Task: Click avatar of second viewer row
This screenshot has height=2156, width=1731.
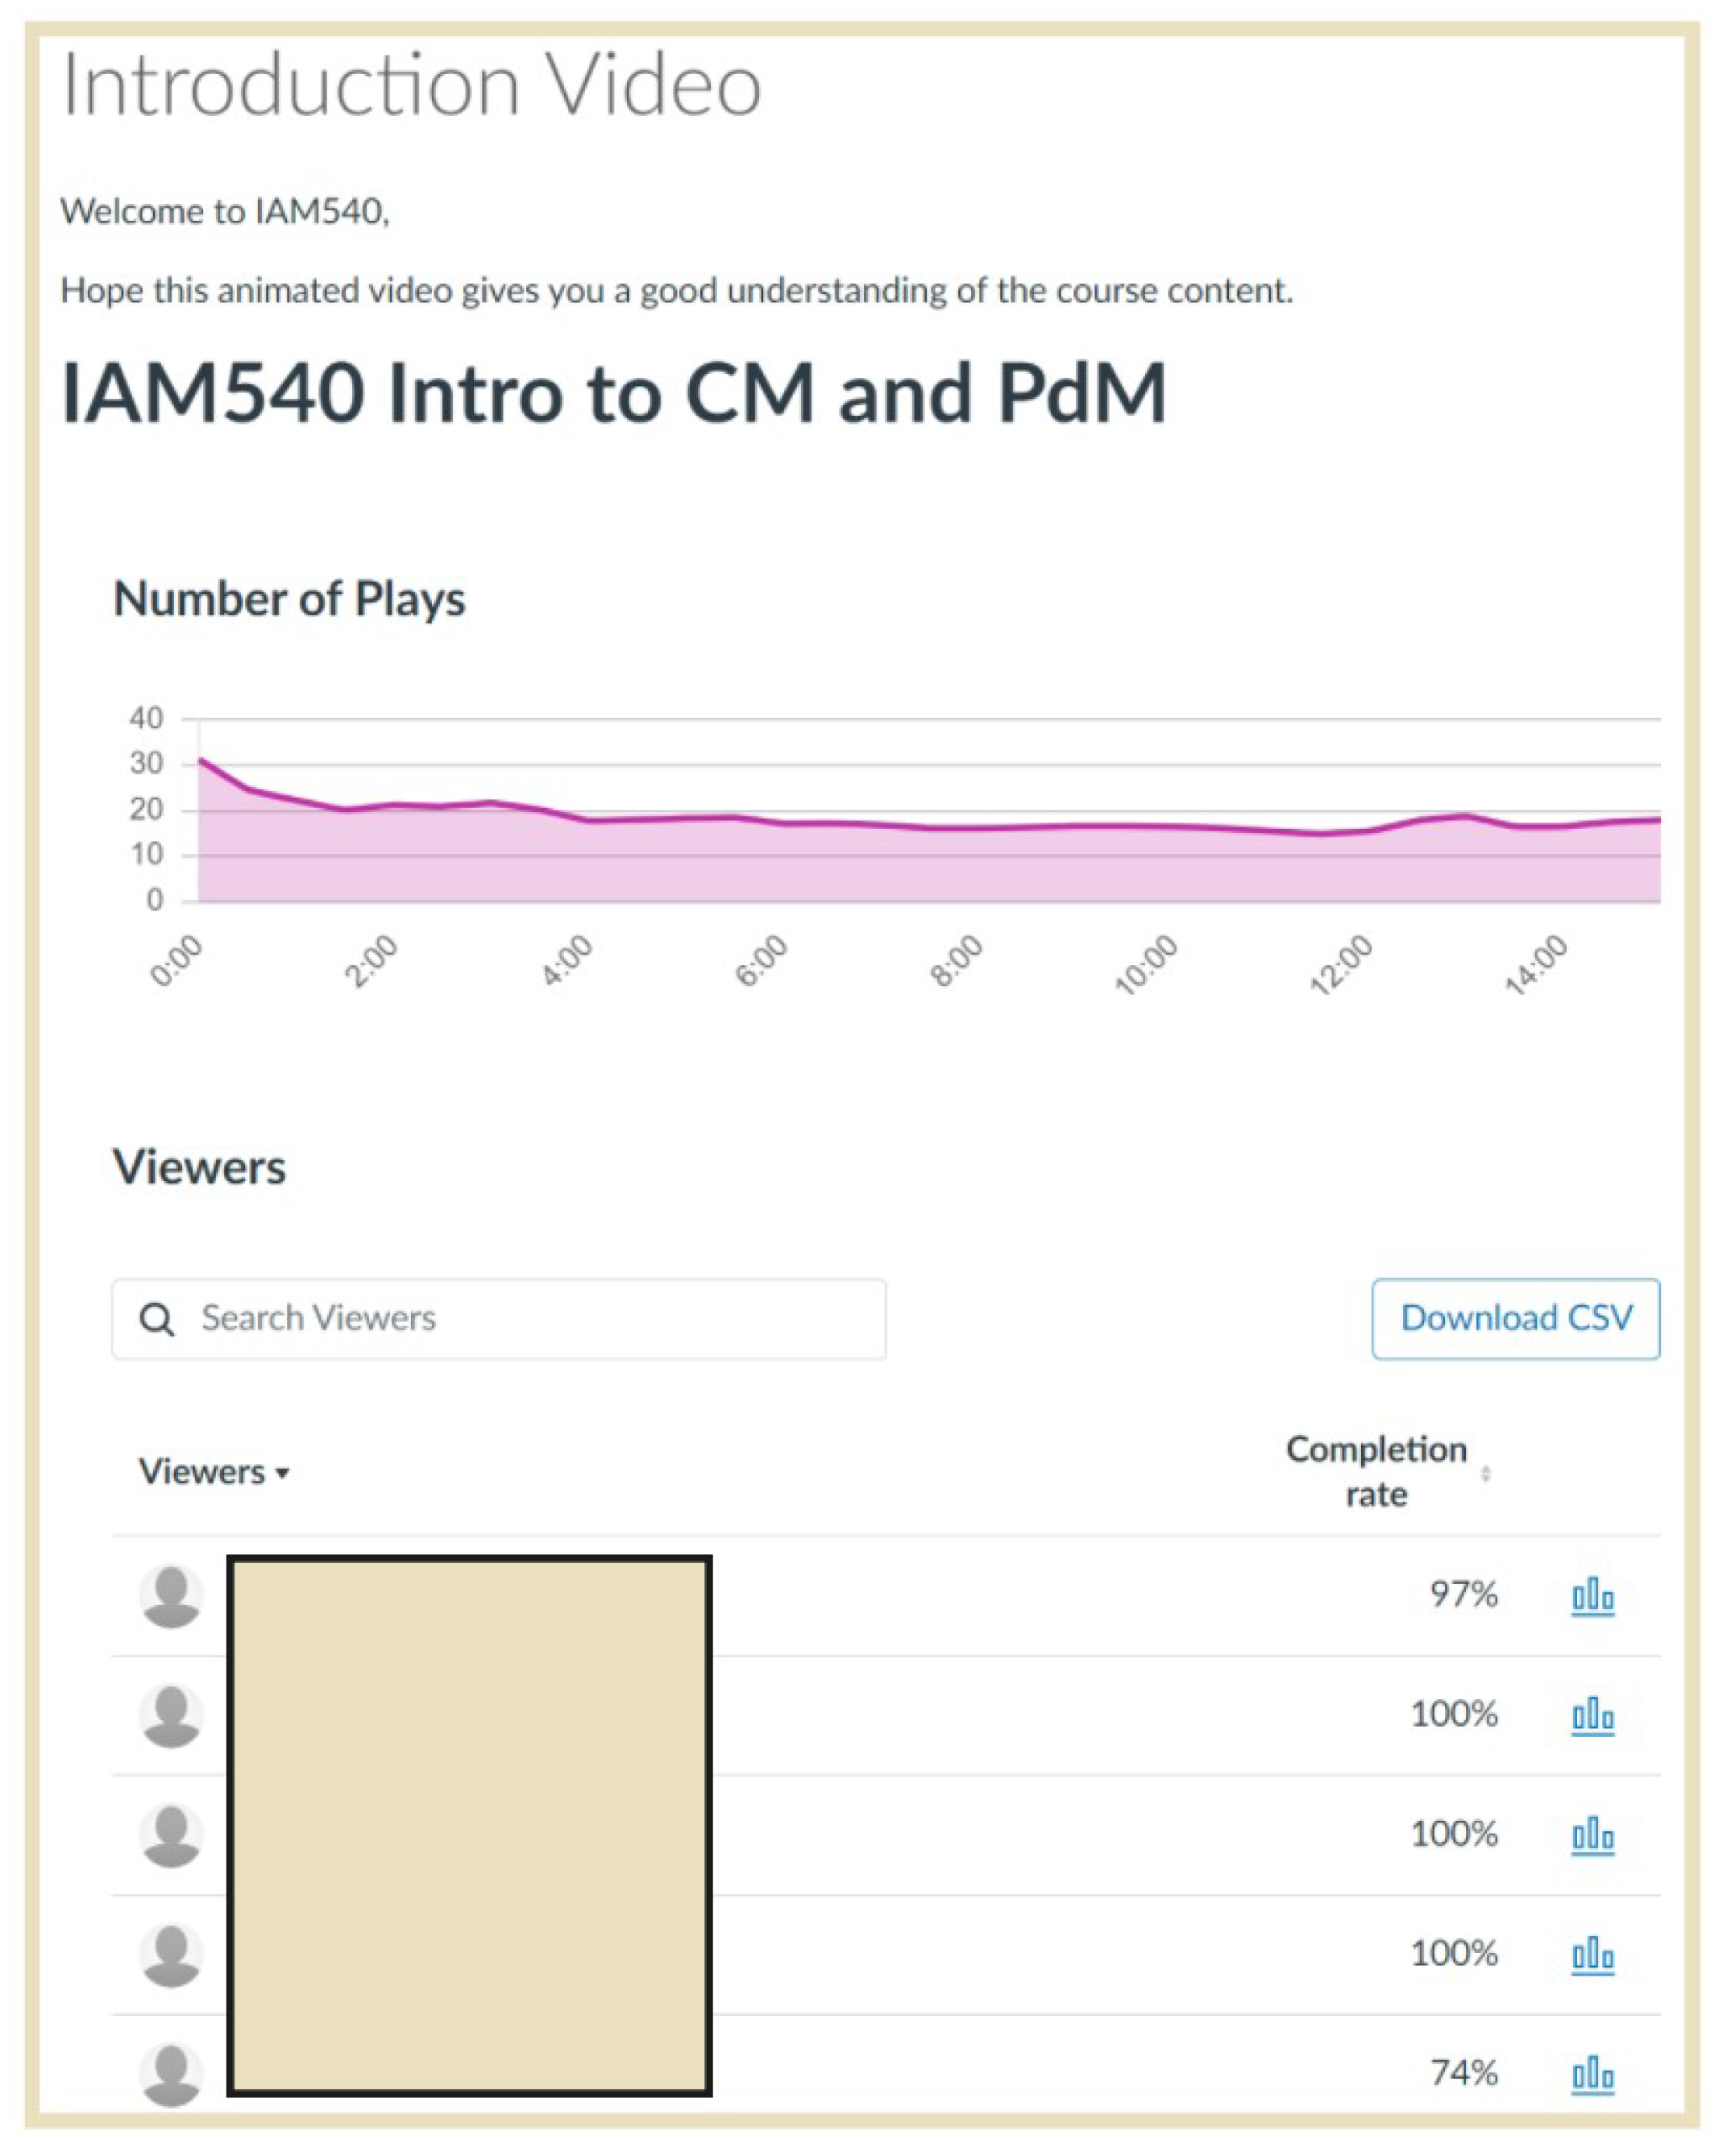Action: pyautogui.click(x=171, y=1715)
